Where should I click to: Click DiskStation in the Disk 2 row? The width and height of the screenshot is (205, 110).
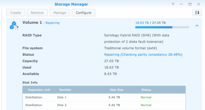(34, 105)
